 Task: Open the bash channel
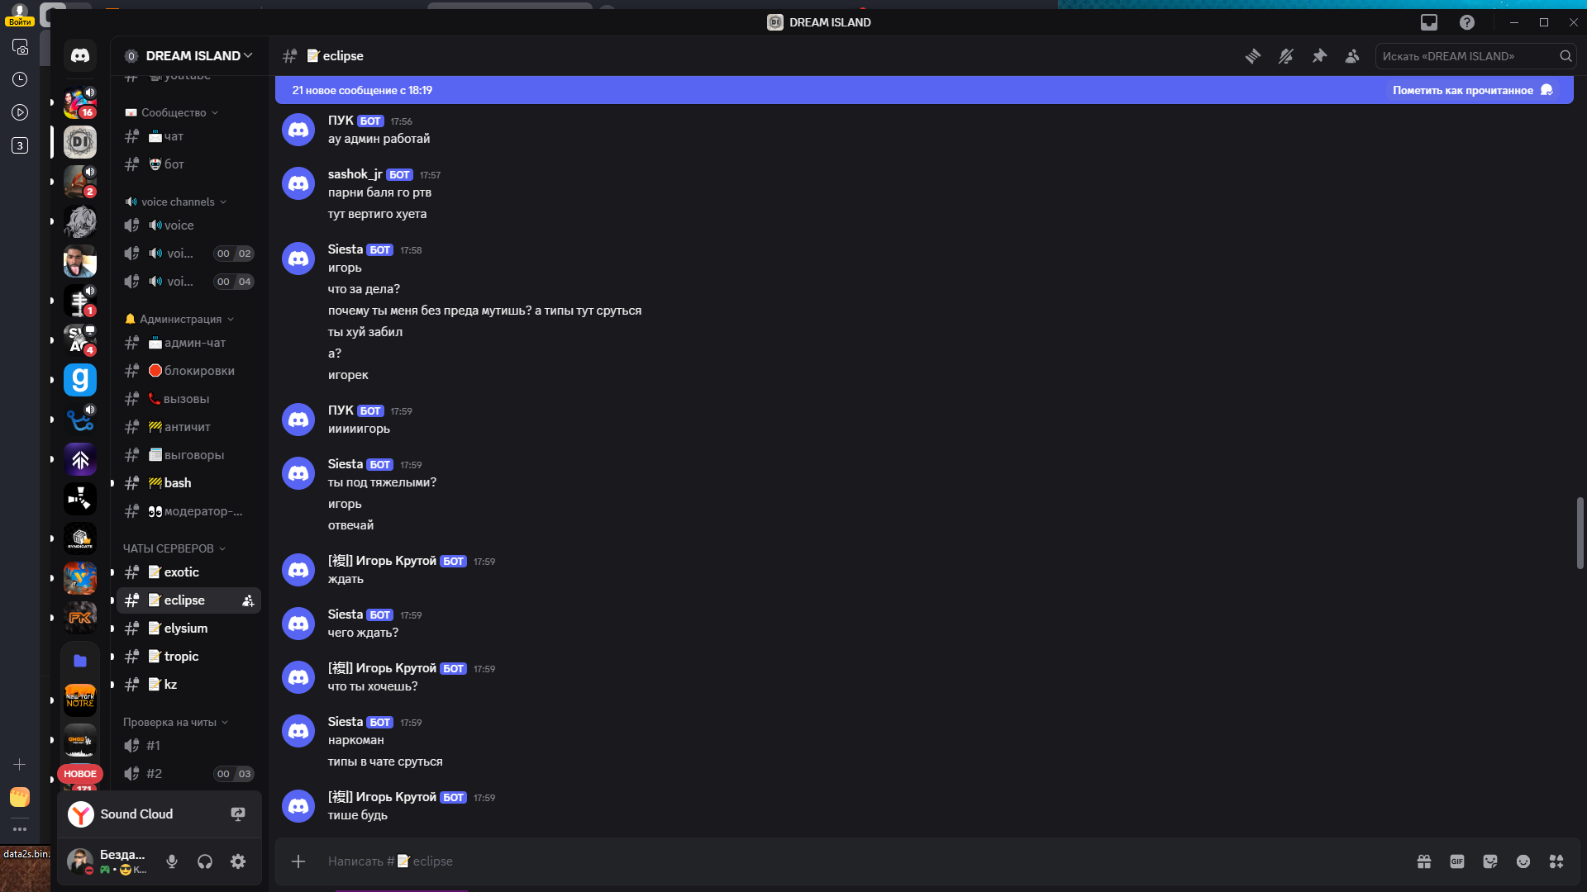click(x=178, y=483)
